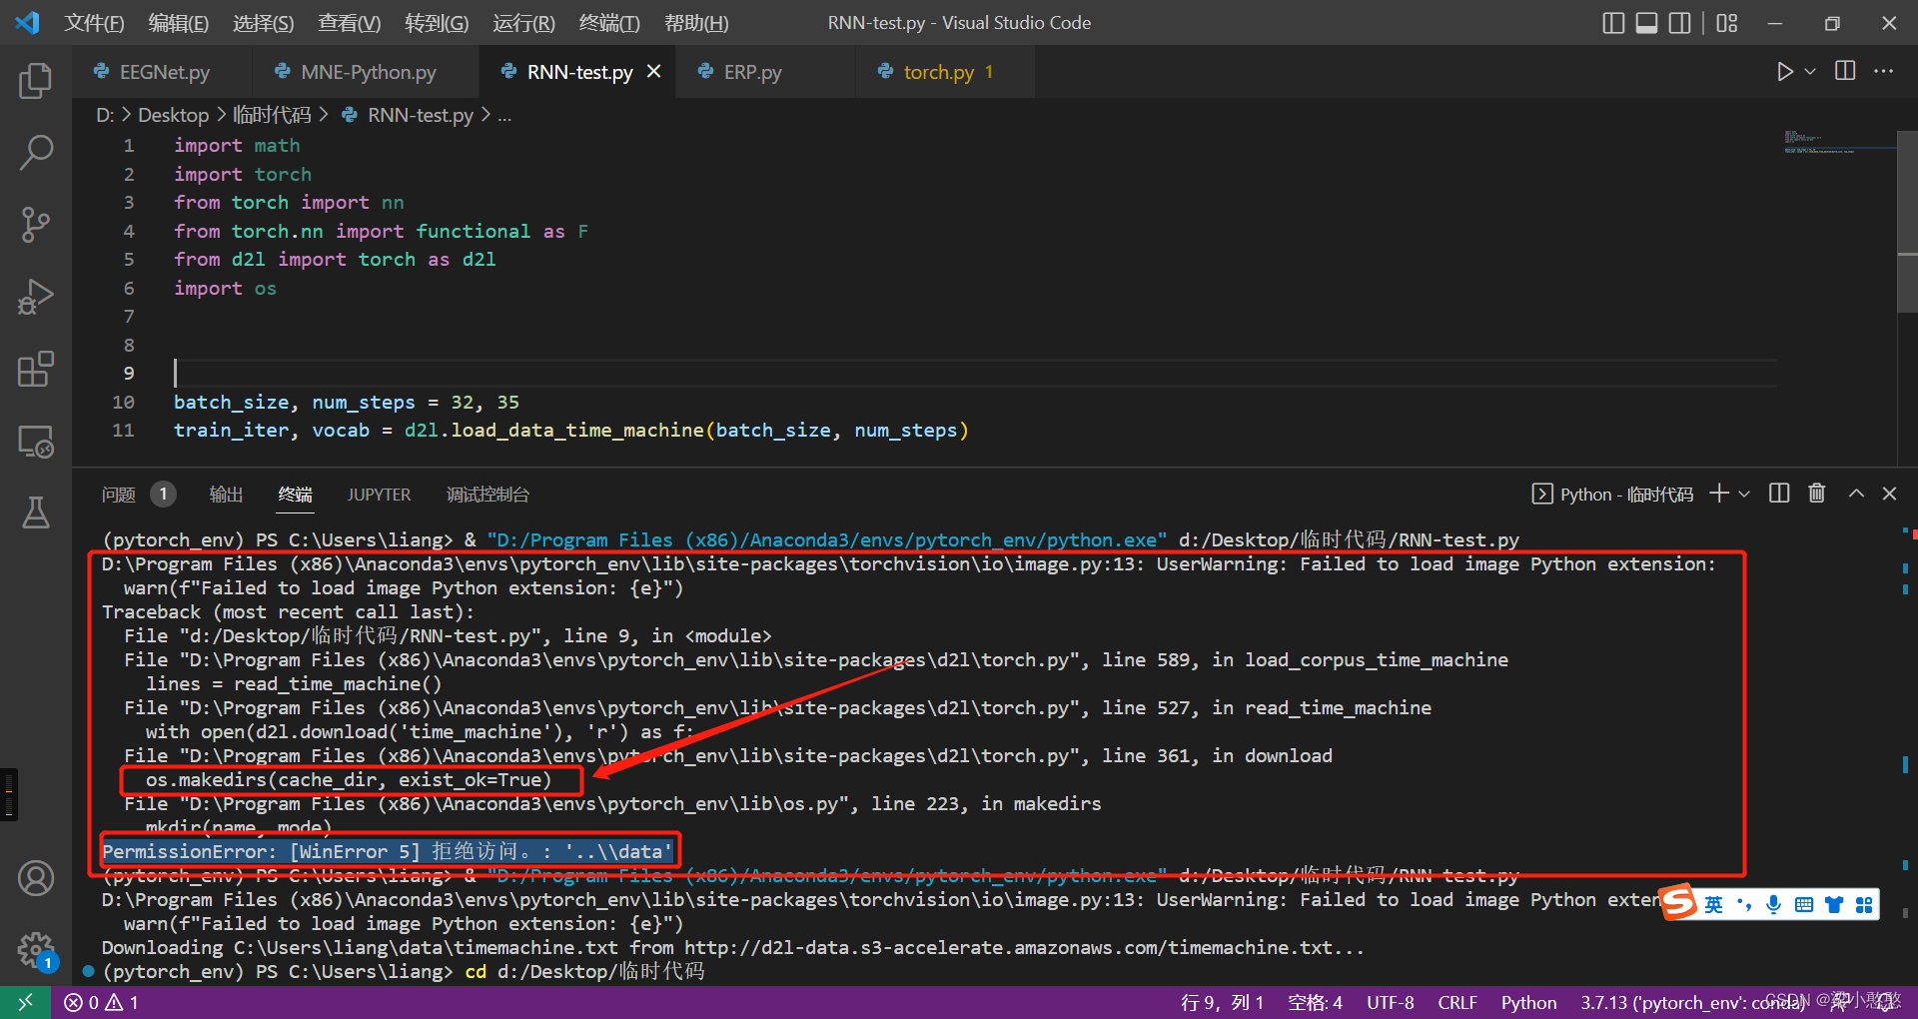Viewport: 1918px width, 1019px height.
Task: Open the Extensions view
Action: [36, 369]
